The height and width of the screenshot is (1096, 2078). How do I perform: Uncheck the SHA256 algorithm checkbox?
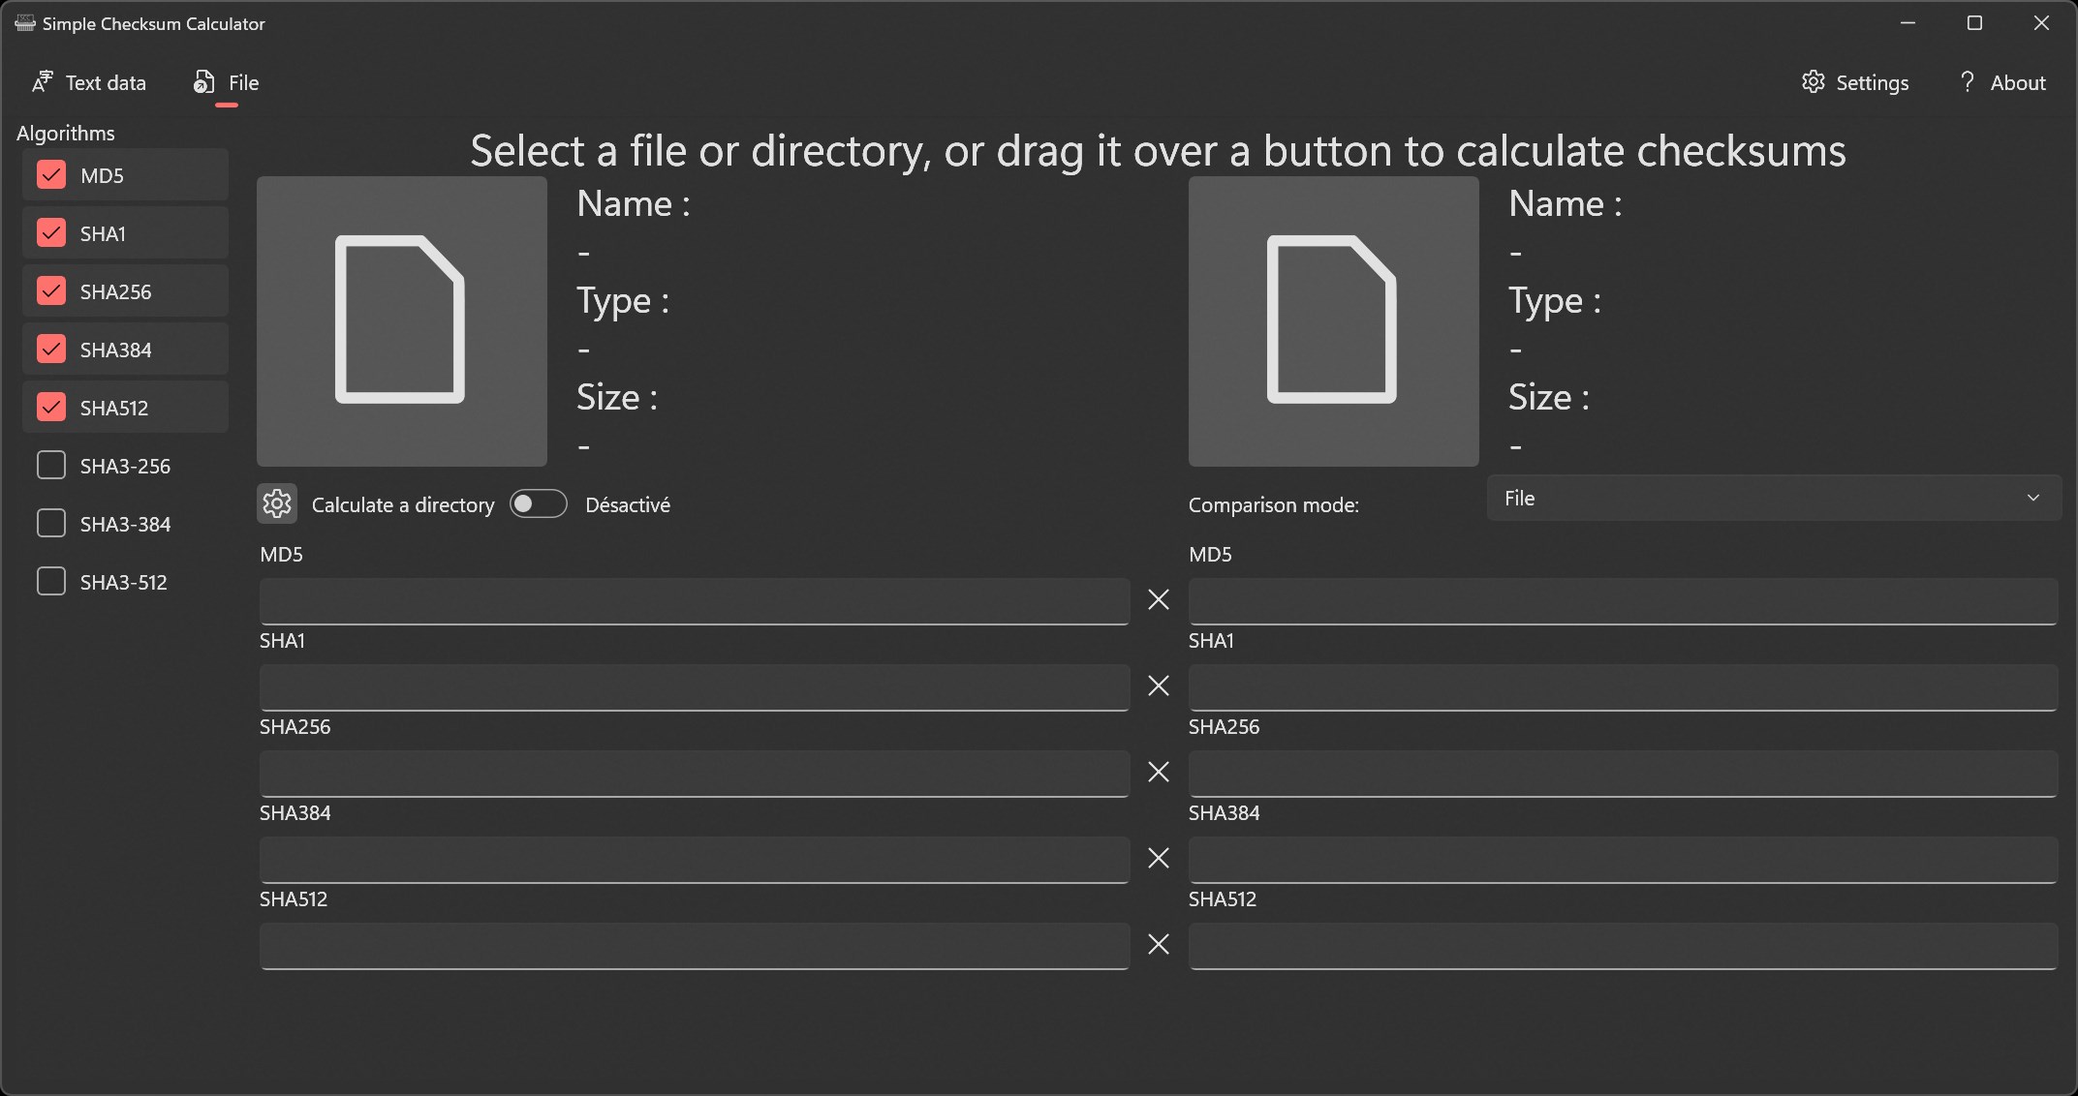point(51,291)
